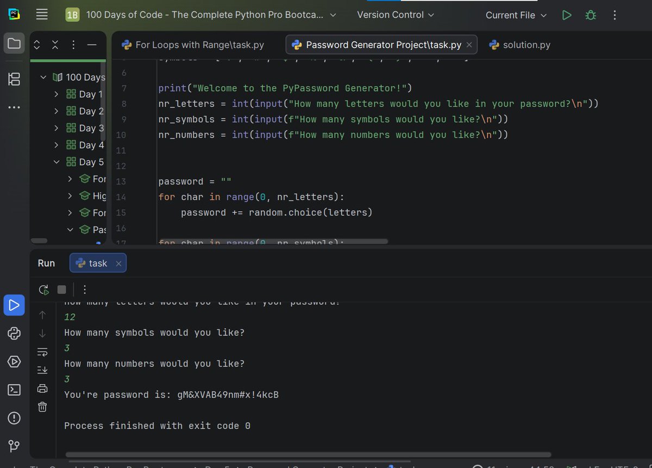Image resolution: width=652 pixels, height=468 pixels.
Task: Open the Project tool window folder icon
Action: point(14,43)
